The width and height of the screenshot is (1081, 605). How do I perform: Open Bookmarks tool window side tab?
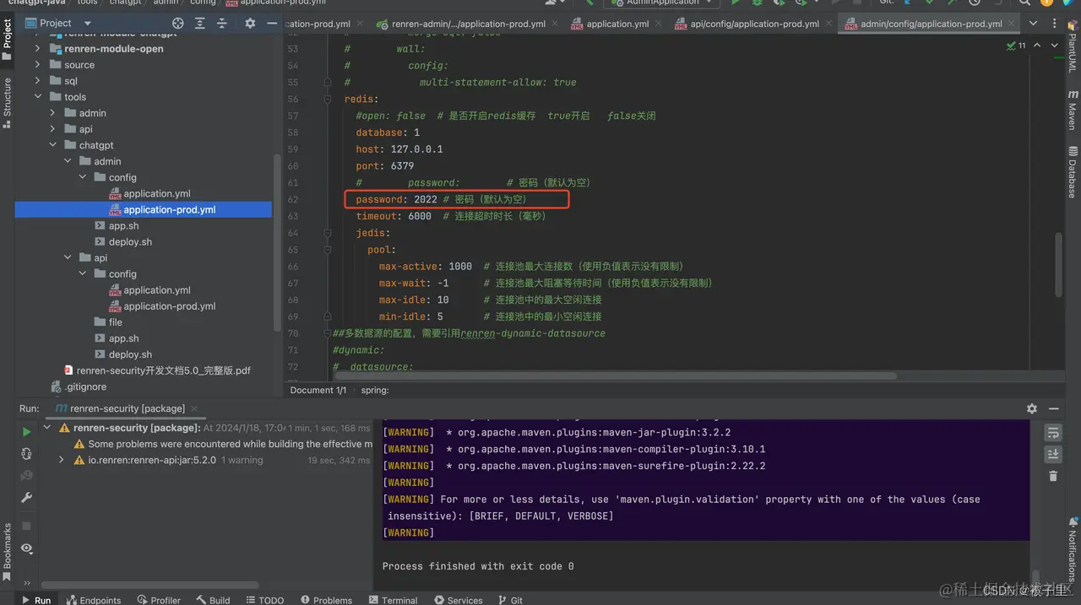8,553
